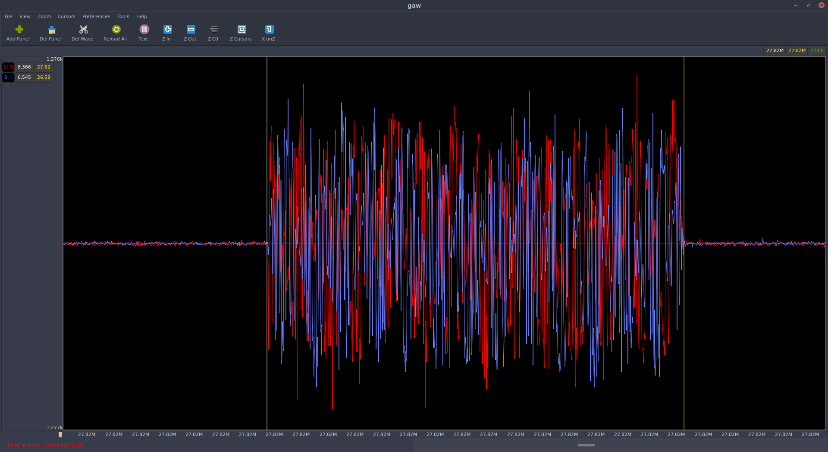Open the File menu
This screenshot has height=452, width=828.
[x=9, y=16]
